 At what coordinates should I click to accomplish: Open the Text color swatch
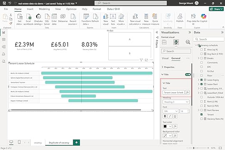pos(167,126)
